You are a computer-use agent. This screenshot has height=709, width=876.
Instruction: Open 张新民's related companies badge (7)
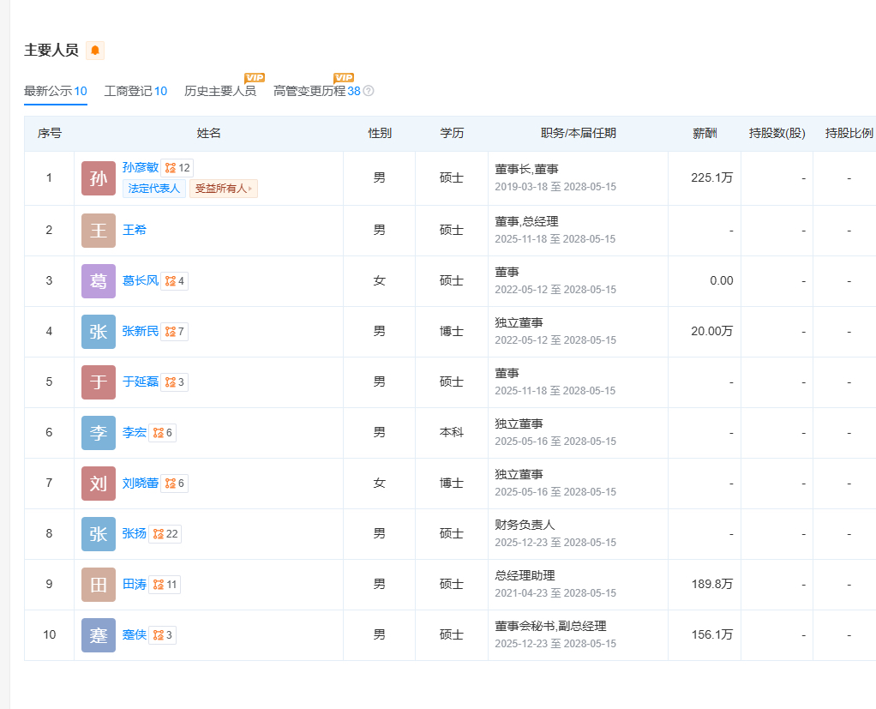pos(175,331)
